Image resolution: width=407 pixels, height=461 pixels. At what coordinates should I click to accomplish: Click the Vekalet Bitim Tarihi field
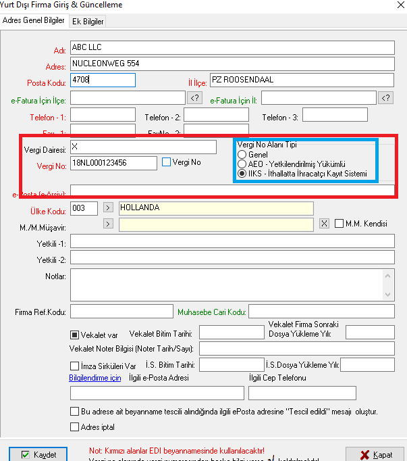[232, 332]
